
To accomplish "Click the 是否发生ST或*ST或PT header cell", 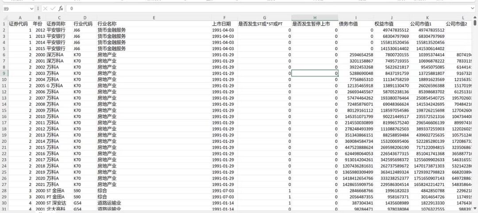I will (x=264, y=24).
